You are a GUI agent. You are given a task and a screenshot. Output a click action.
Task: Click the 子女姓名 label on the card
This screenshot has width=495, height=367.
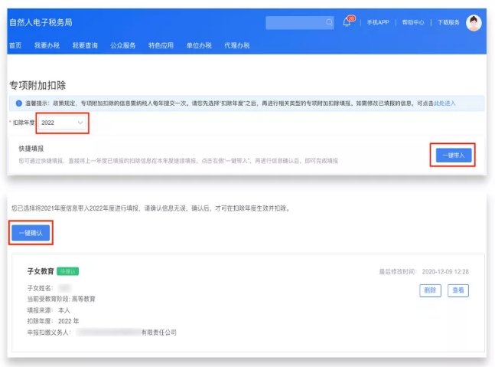tap(40, 288)
